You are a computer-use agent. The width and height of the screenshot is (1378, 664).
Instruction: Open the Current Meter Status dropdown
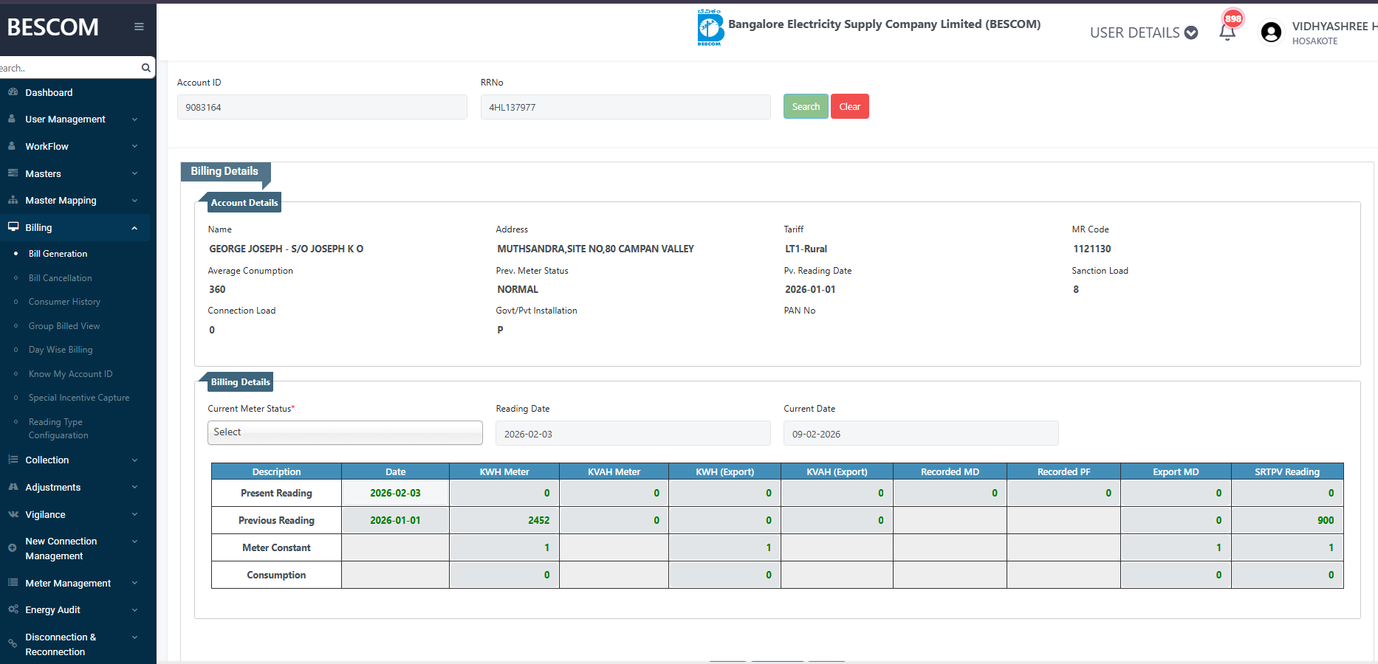345,432
